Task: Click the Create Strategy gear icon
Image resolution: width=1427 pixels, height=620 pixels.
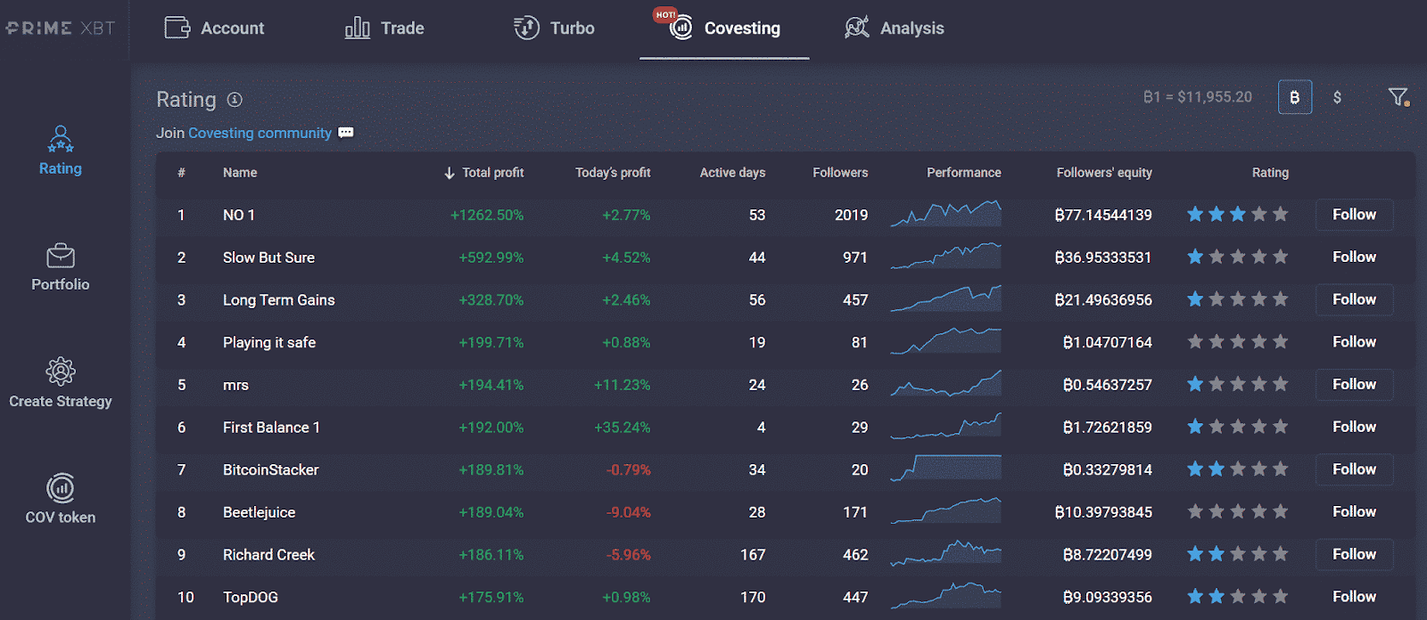Action: pyautogui.click(x=60, y=371)
